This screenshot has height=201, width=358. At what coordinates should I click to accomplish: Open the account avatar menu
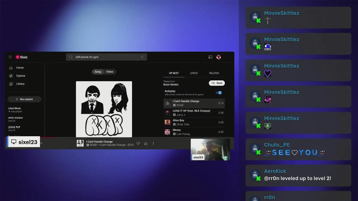point(219,57)
